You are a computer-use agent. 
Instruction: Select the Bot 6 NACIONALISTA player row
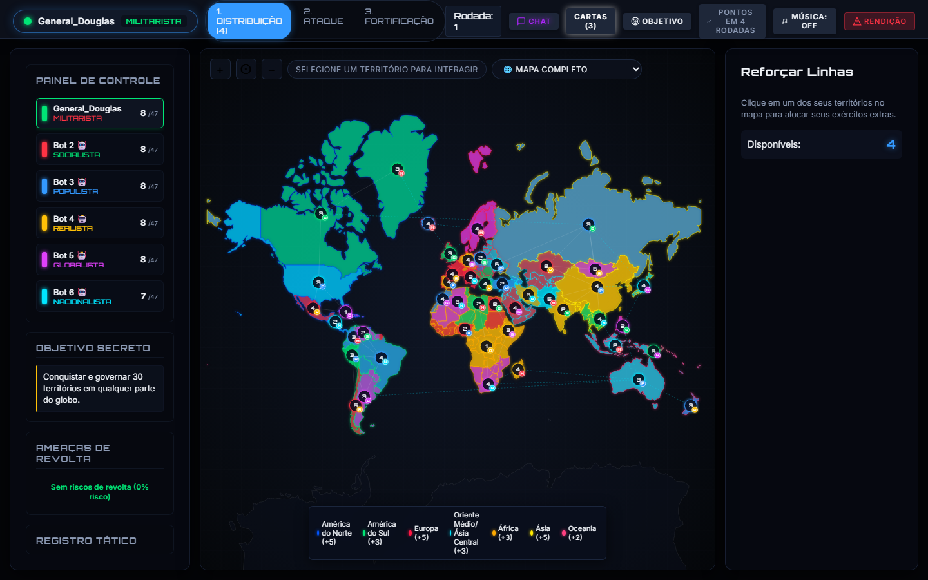pyautogui.click(x=100, y=296)
